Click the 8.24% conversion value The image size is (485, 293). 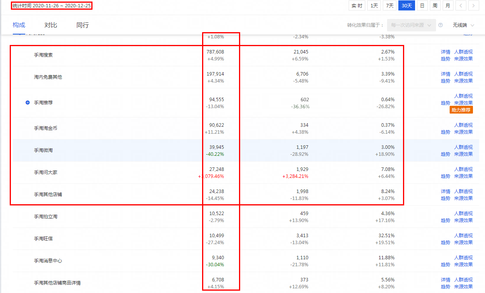coord(388,191)
